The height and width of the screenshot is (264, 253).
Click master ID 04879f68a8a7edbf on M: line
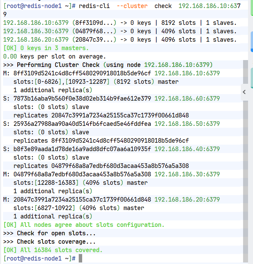click(82, 174)
